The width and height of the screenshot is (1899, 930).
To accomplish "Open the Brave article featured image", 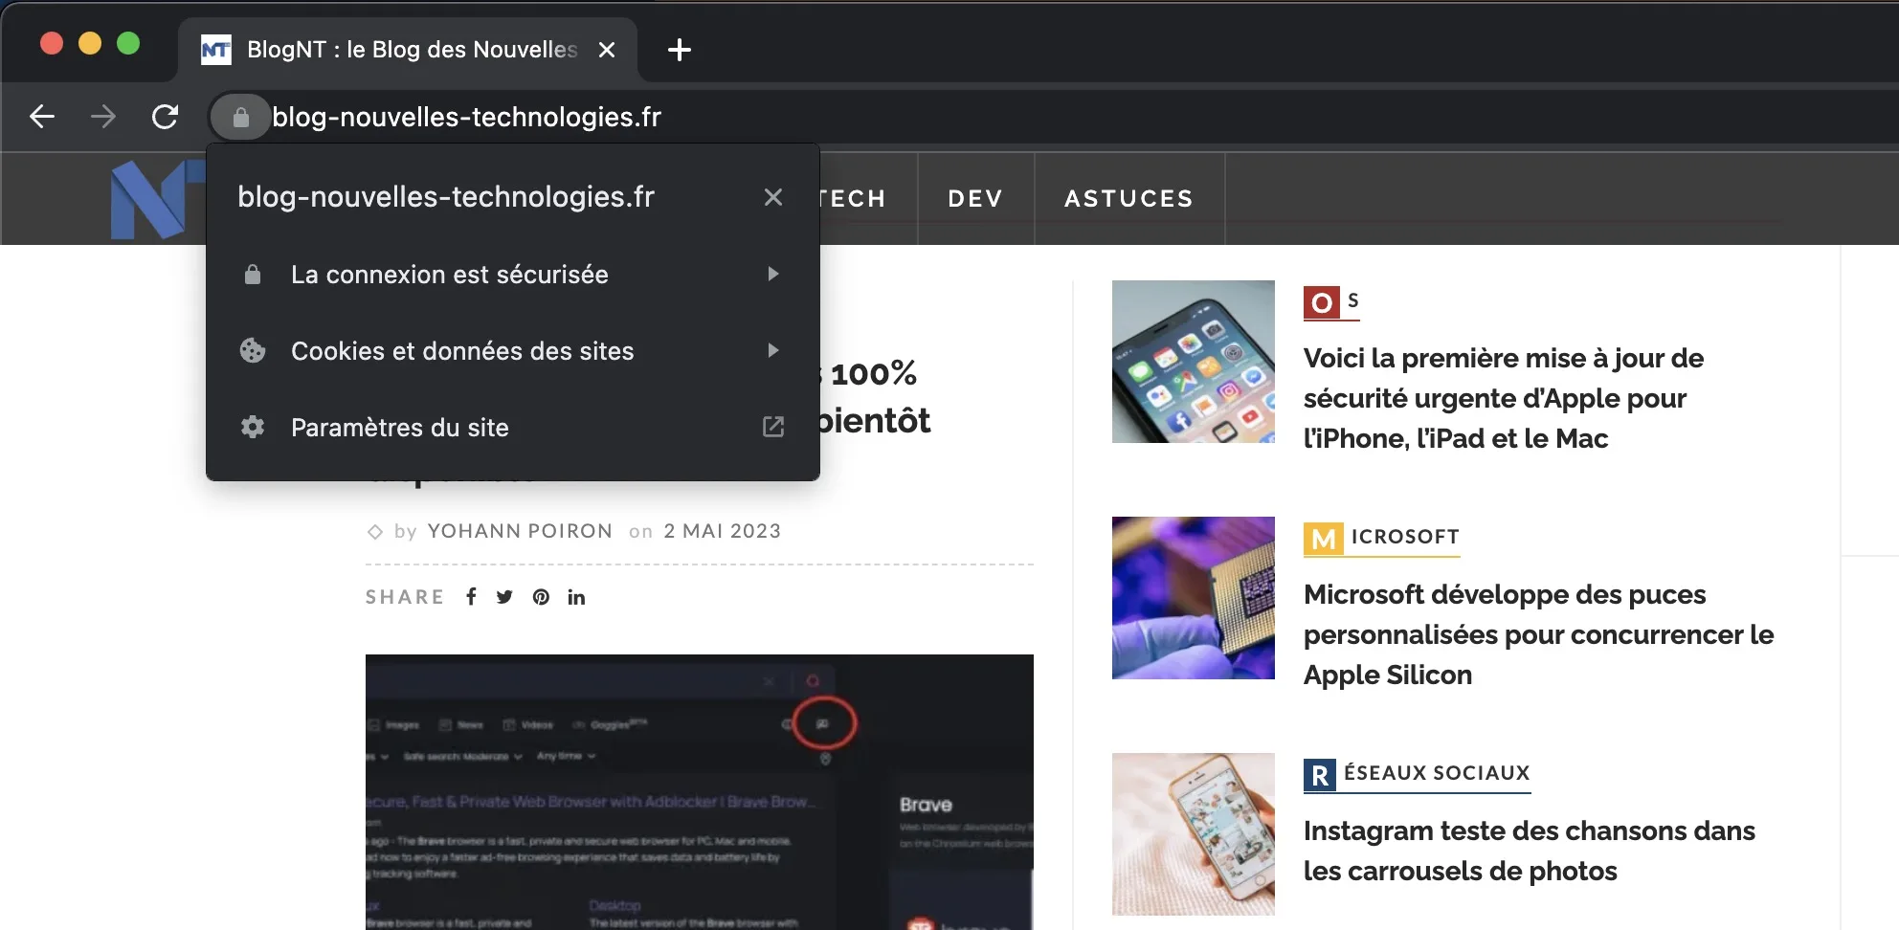I will tap(700, 792).
